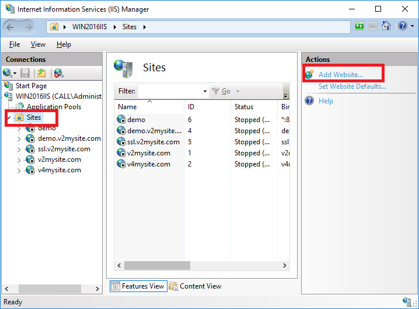Click the Home icon in address bar

pyautogui.click(x=386, y=26)
